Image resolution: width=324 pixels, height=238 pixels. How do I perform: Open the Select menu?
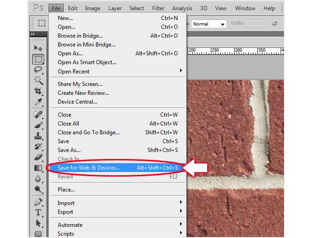point(136,8)
